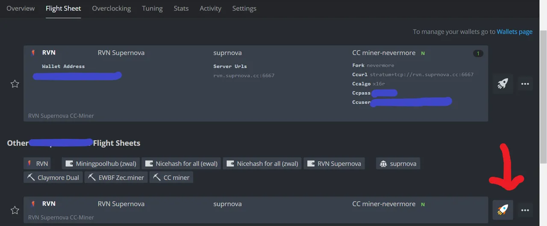Viewport: 547px width, 226px height.
Task: Click the green N badge in top sheet
Action: 423,53
